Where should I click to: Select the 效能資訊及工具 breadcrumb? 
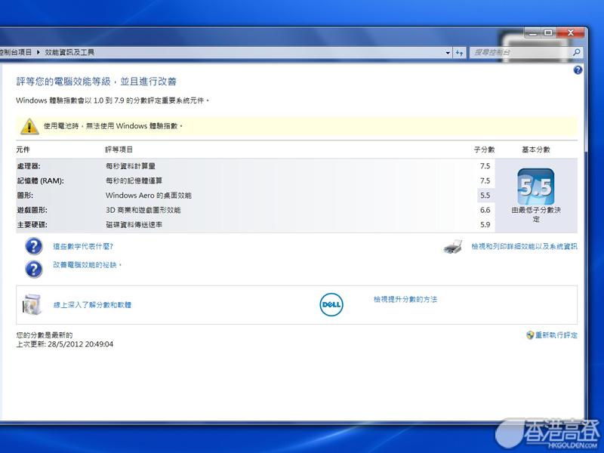pyautogui.click(x=69, y=53)
